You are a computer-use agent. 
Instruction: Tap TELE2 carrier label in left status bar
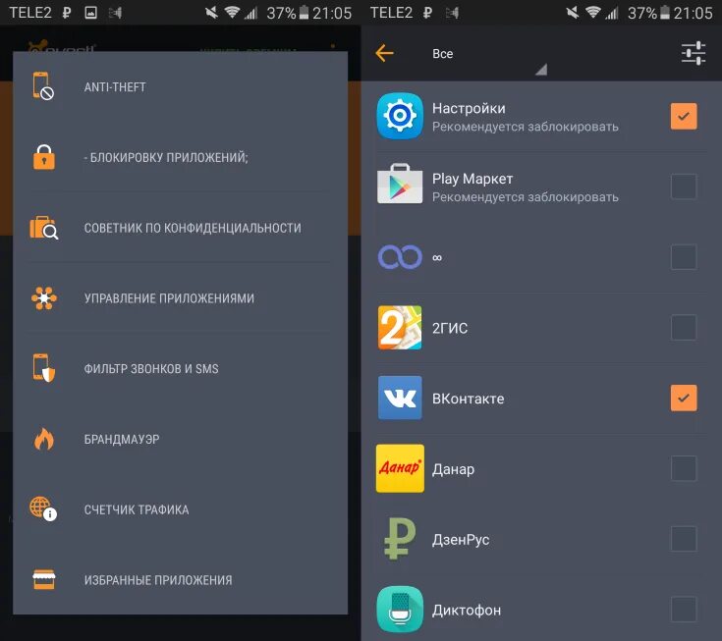tap(30, 13)
